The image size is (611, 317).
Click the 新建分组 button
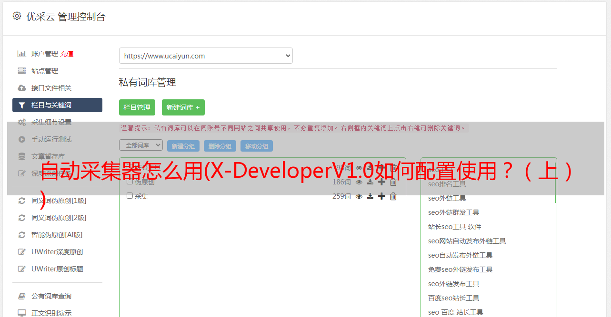(x=183, y=146)
